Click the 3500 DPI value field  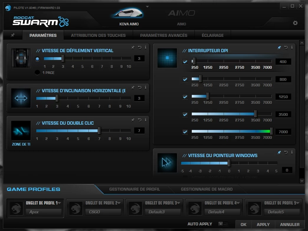tap(283, 114)
